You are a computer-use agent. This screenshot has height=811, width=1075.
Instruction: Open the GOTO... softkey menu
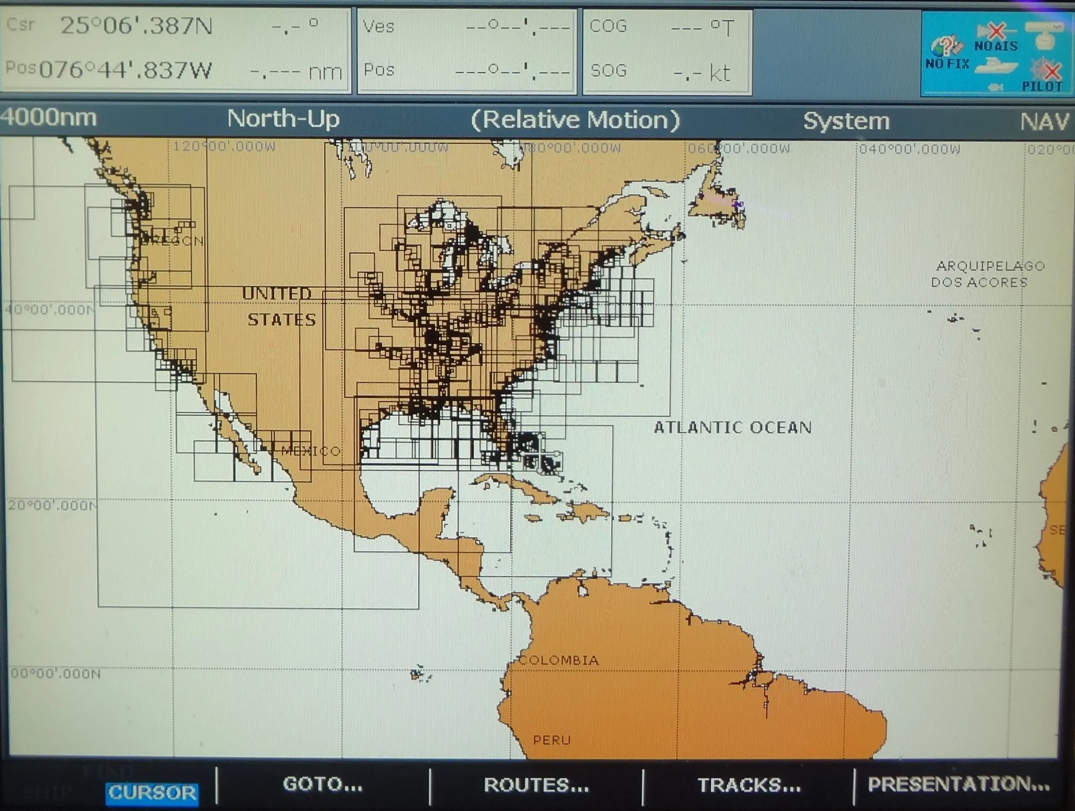tap(322, 784)
